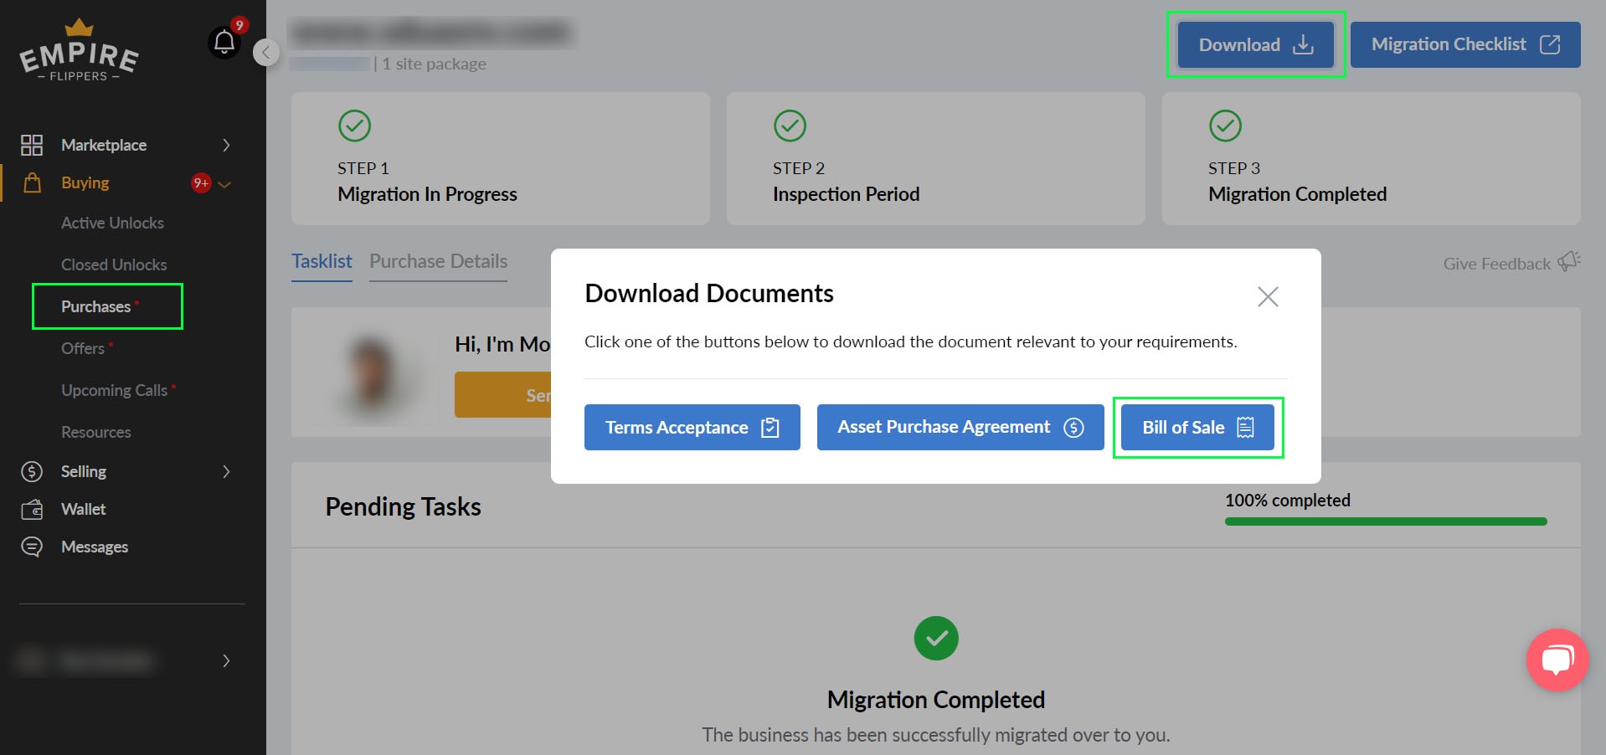Download the Bill of Sale document

(1197, 427)
